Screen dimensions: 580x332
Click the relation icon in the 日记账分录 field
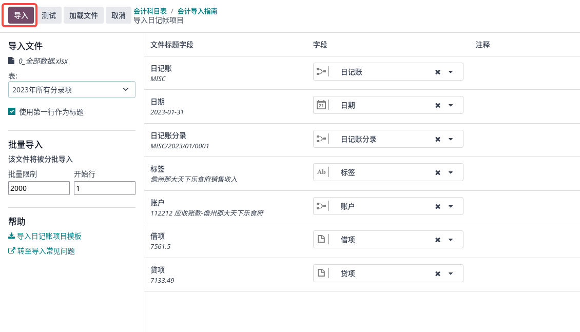321,139
